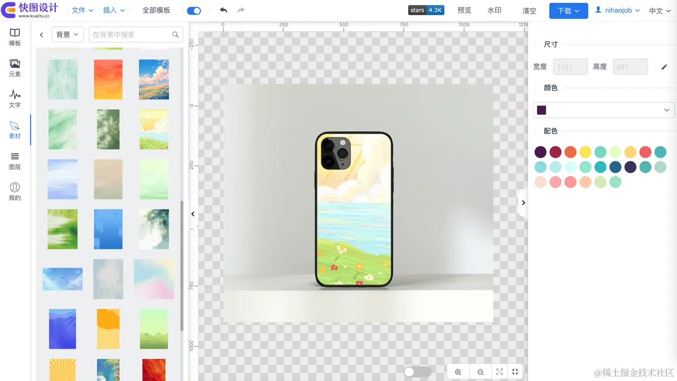This screenshot has width=677, height=381.
Task: Select the bright yellow palette swatch
Action: 586,152
